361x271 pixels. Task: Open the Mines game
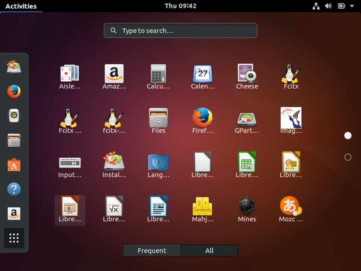coord(247,210)
